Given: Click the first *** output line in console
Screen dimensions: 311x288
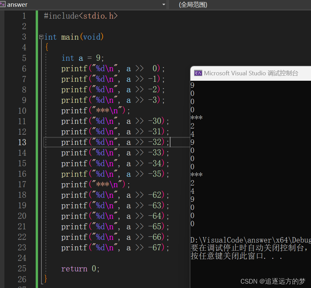Looking at the screenshot, I should click(x=196, y=118).
